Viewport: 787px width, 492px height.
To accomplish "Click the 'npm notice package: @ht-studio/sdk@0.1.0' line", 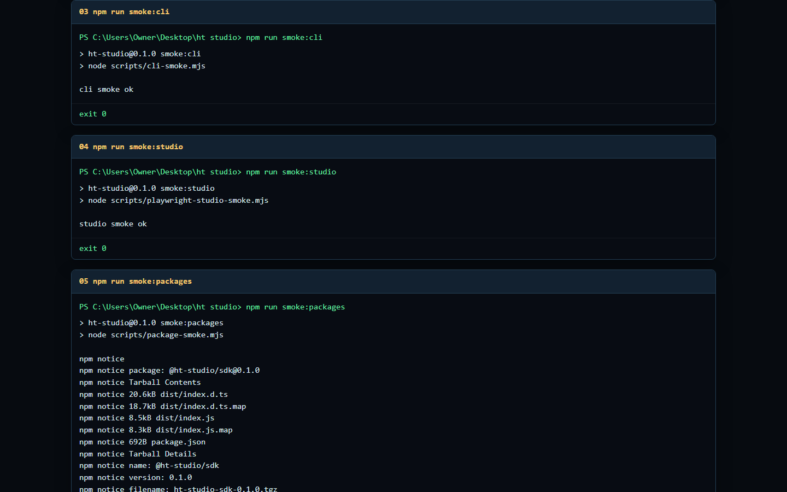I will (169, 370).
